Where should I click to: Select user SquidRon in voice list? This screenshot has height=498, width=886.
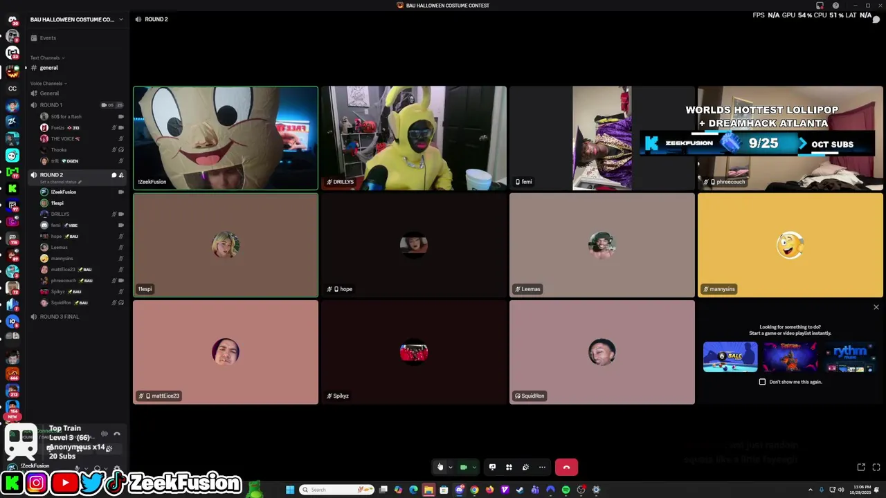pos(81,303)
